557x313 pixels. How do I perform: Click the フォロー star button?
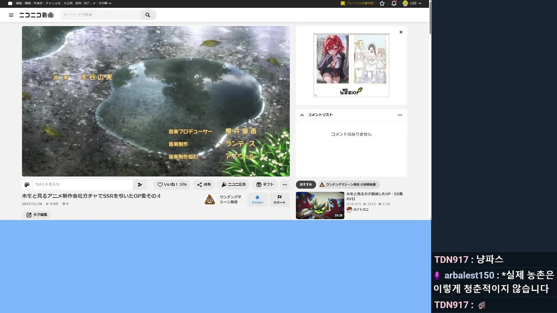click(x=257, y=200)
